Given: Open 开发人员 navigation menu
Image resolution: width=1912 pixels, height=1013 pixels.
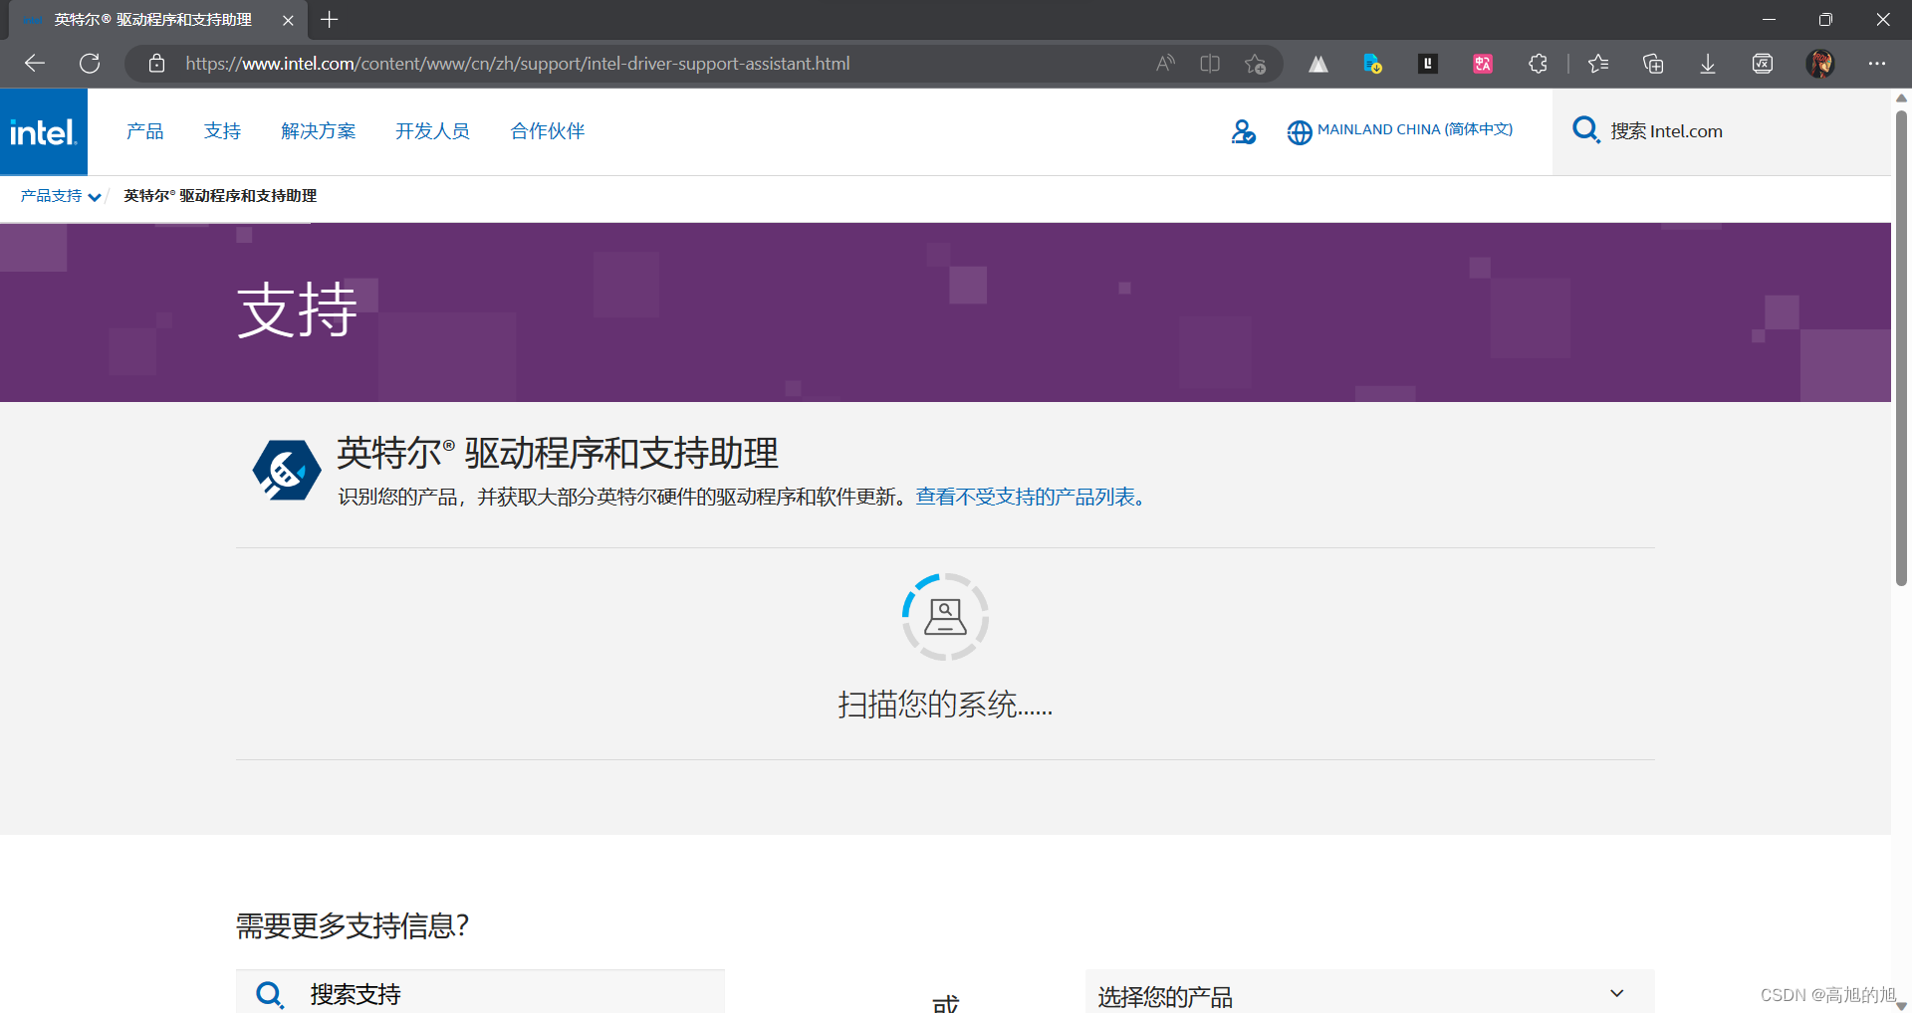Looking at the screenshot, I should 432,131.
